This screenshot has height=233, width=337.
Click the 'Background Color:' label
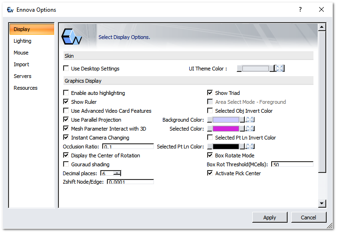(183, 120)
